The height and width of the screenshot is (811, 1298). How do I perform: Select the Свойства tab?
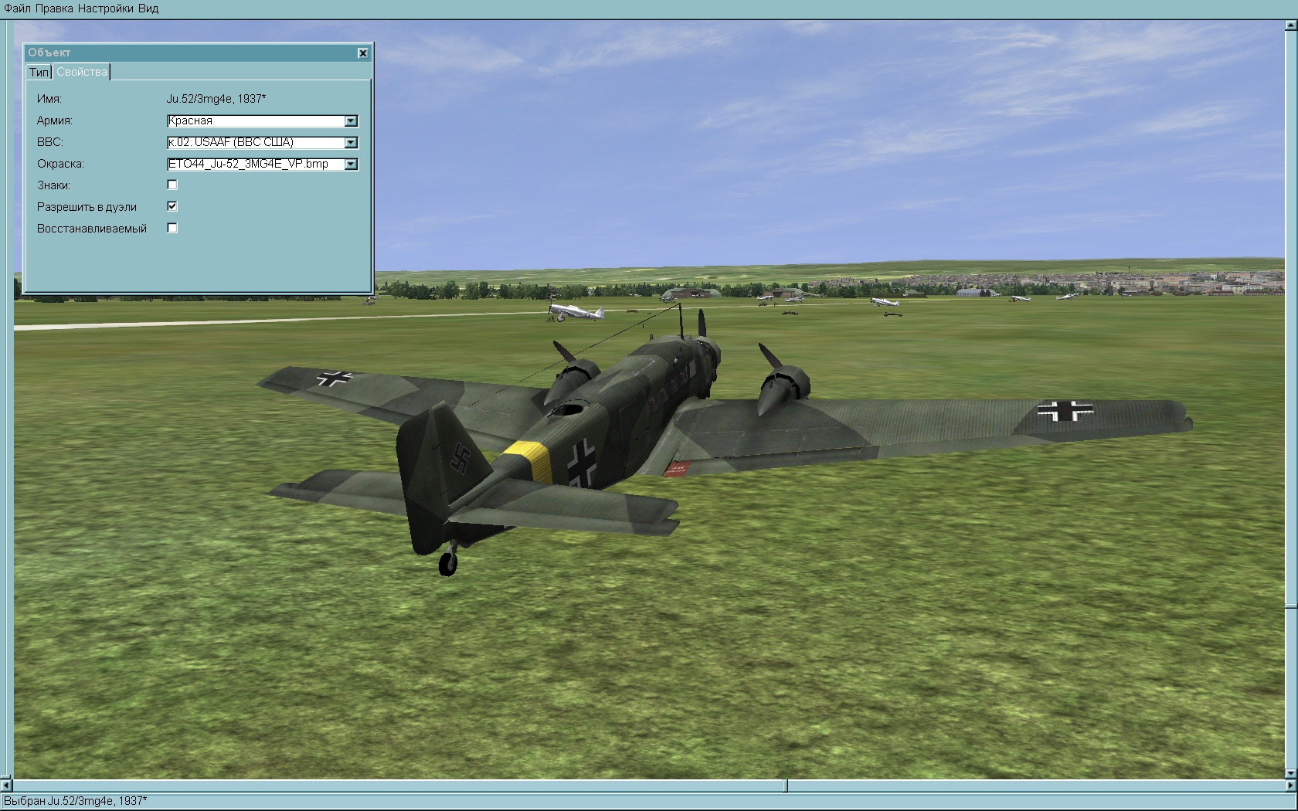coord(82,72)
